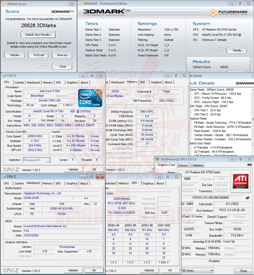Click GPU-Z Name field ATI Radeon HD 5700

203,172
